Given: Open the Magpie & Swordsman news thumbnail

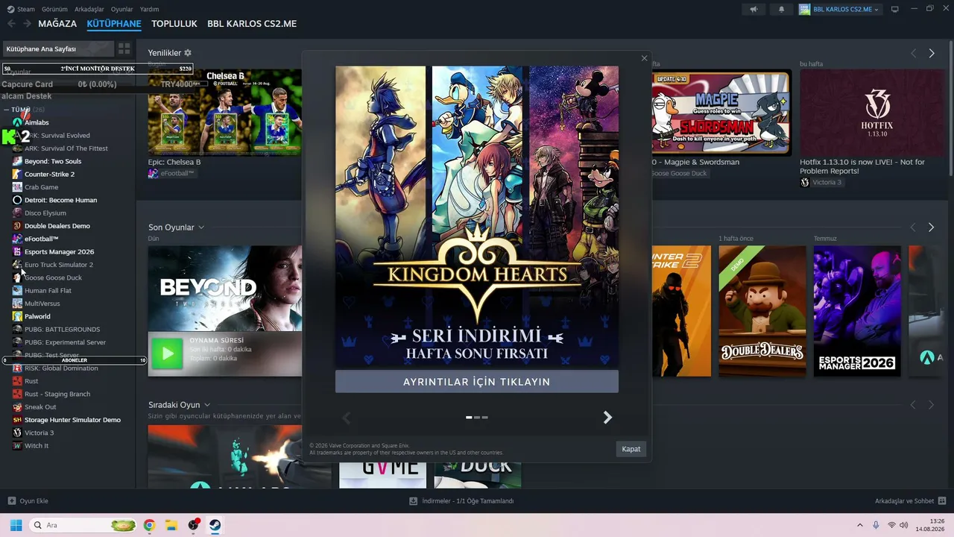Looking at the screenshot, I should coord(721,113).
